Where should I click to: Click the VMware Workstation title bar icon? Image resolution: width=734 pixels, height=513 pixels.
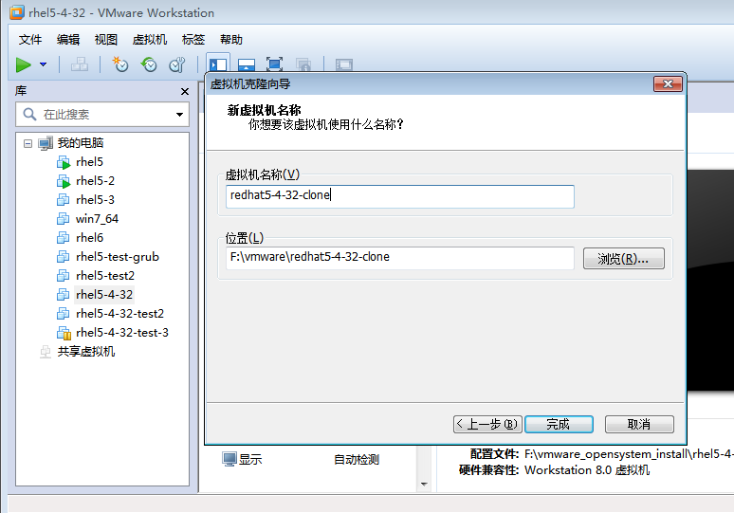(17, 12)
